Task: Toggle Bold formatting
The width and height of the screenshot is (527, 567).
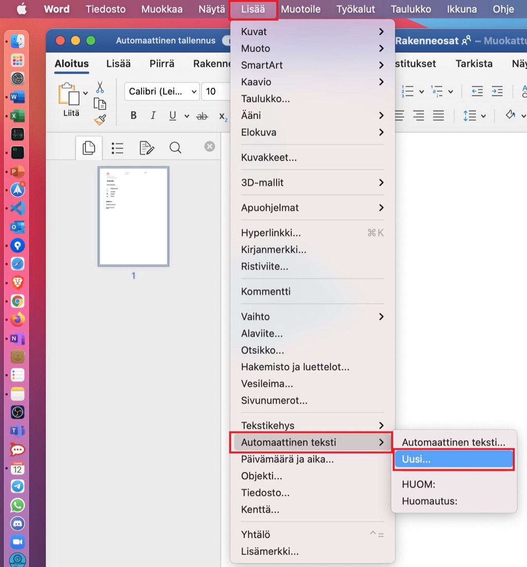Action: click(133, 116)
